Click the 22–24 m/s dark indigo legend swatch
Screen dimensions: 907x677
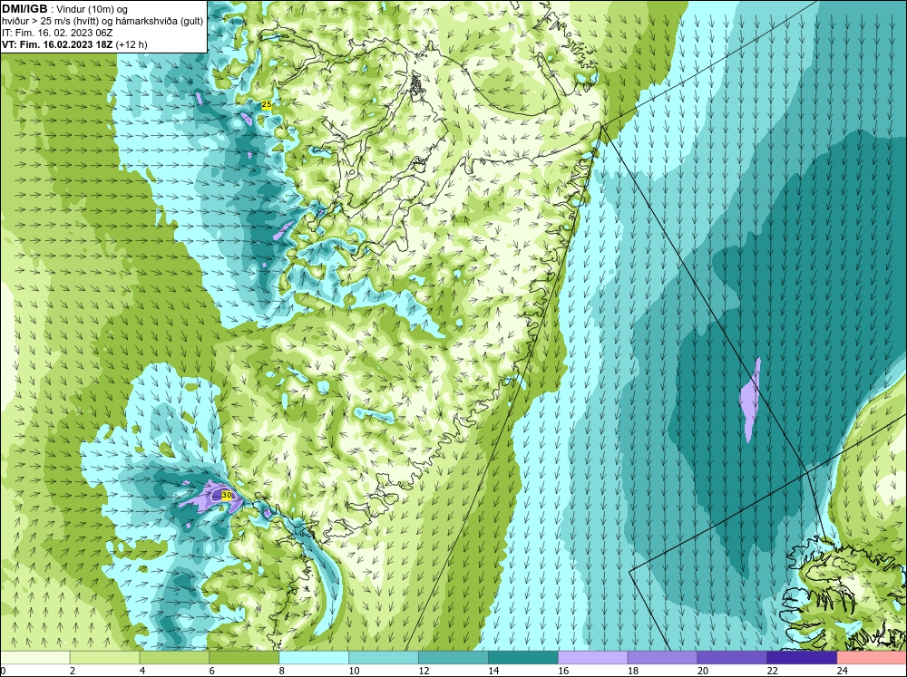coord(802,658)
